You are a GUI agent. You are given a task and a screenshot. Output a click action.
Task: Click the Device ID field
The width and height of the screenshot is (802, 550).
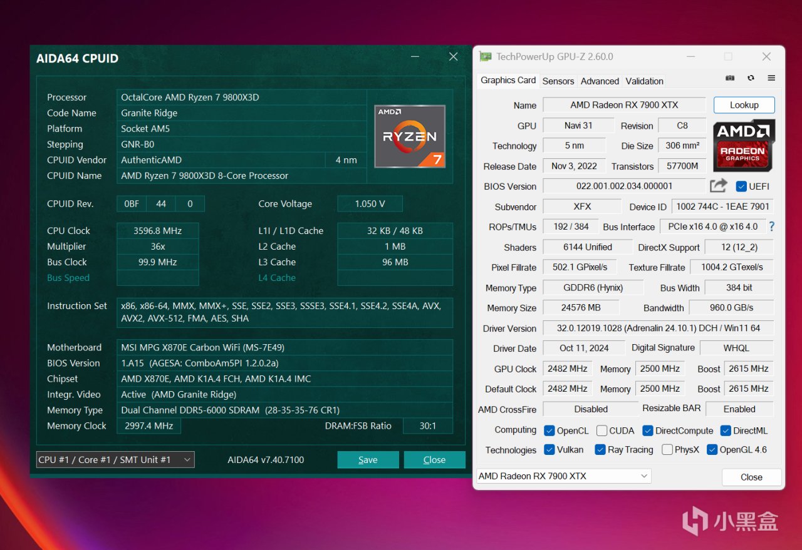pyautogui.click(x=722, y=206)
